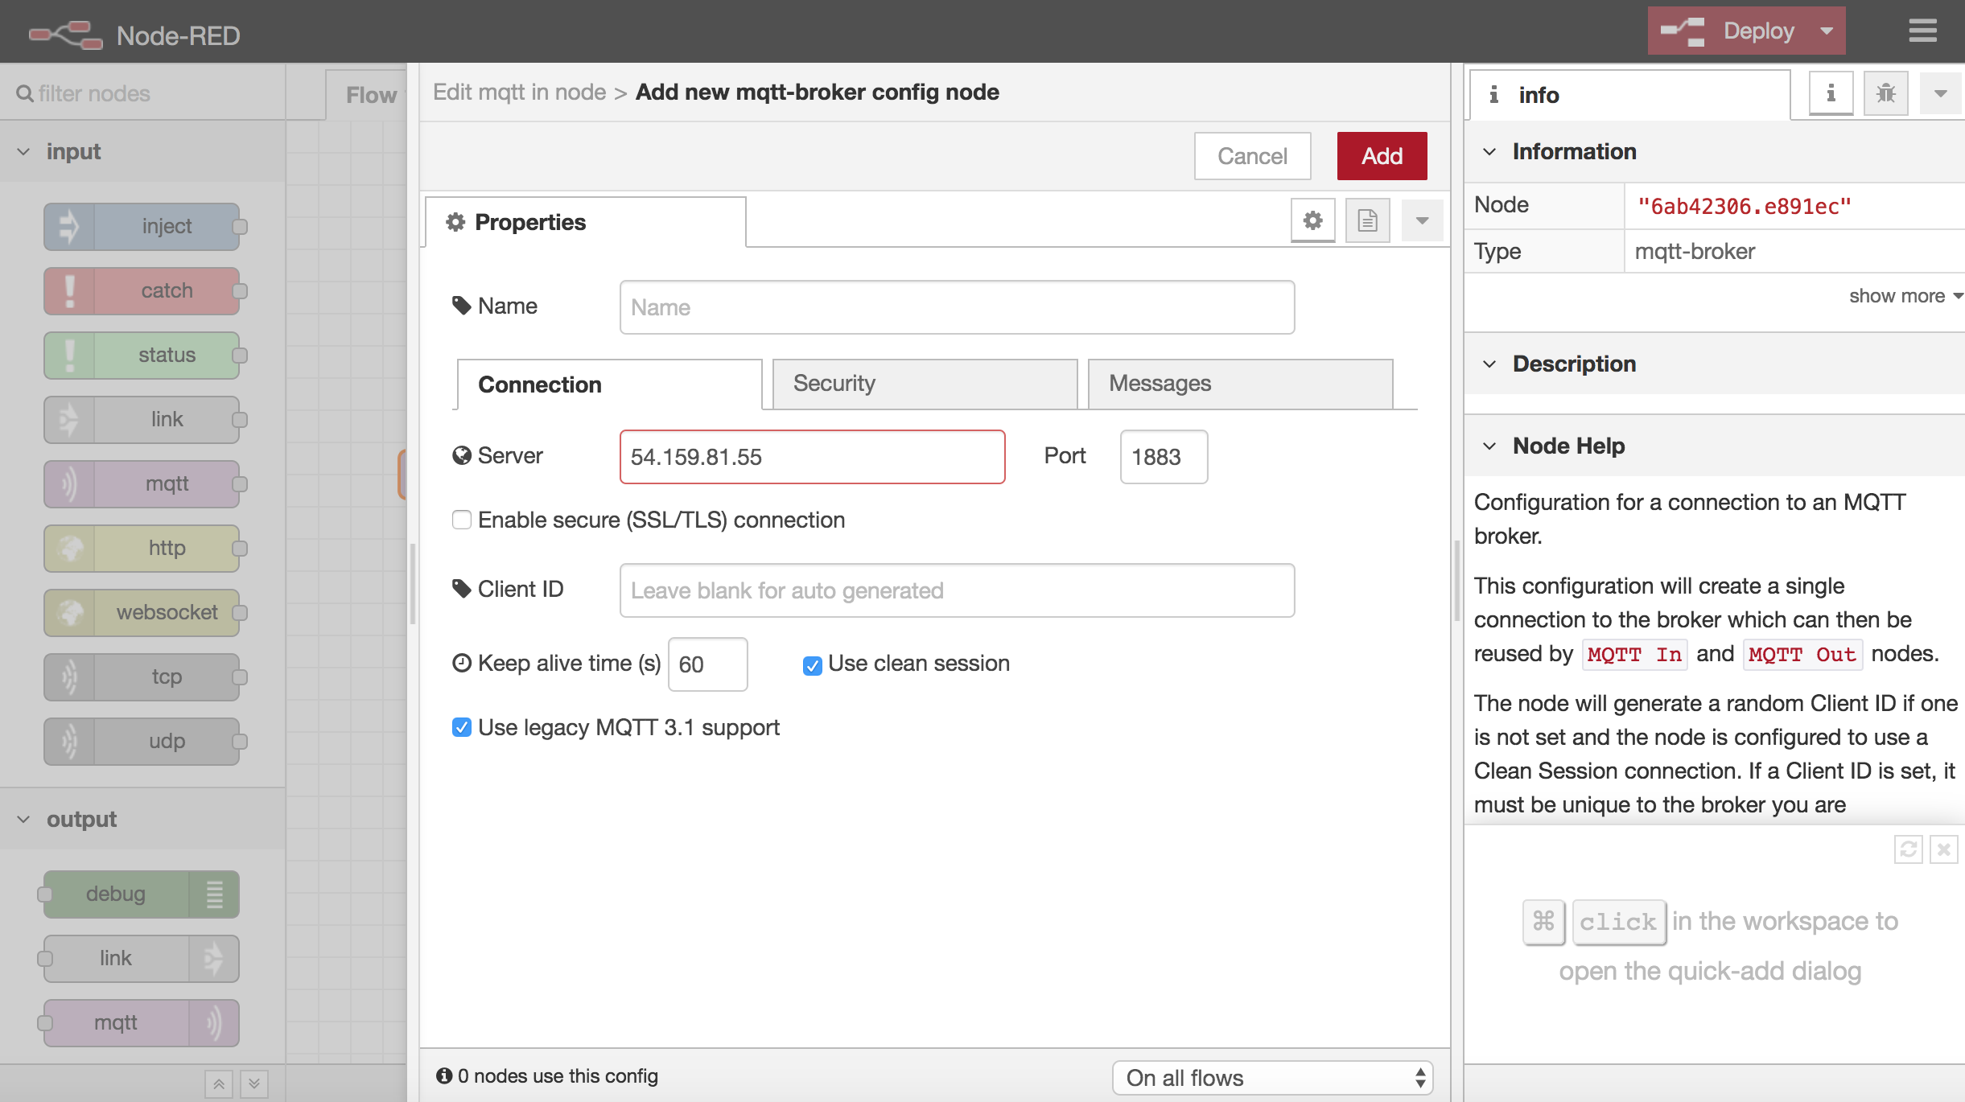Collapse the Description section

coord(1490,364)
